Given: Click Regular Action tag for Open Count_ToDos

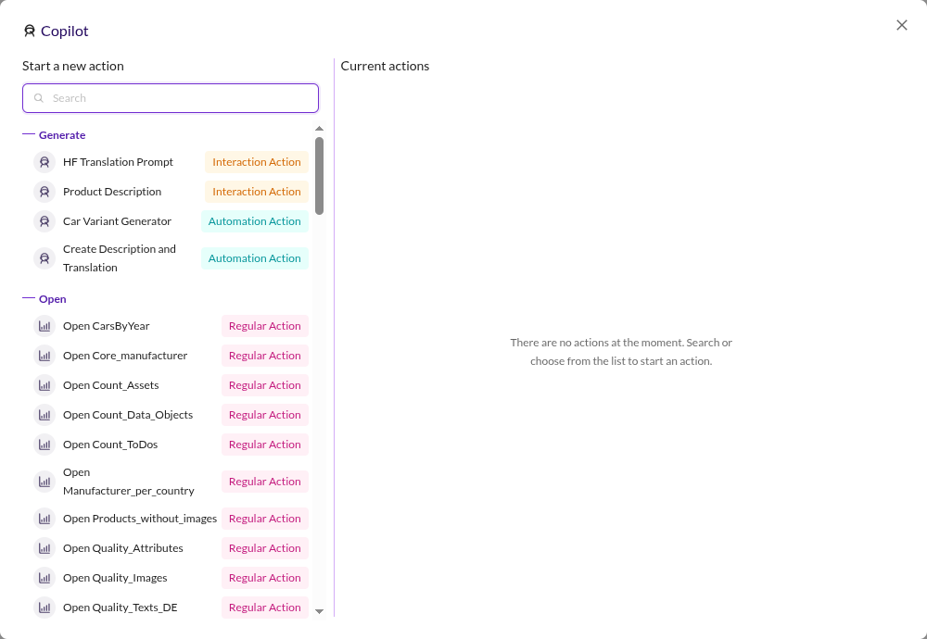Looking at the screenshot, I should 265,445.
